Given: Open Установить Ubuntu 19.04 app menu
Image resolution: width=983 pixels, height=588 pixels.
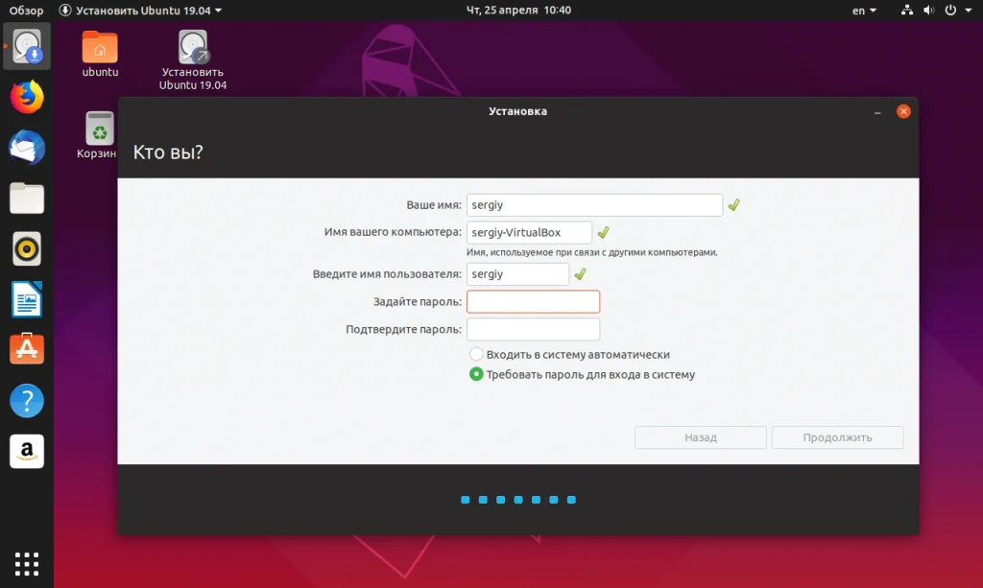Looking at the screenshot, I should (x=140, y=10).
